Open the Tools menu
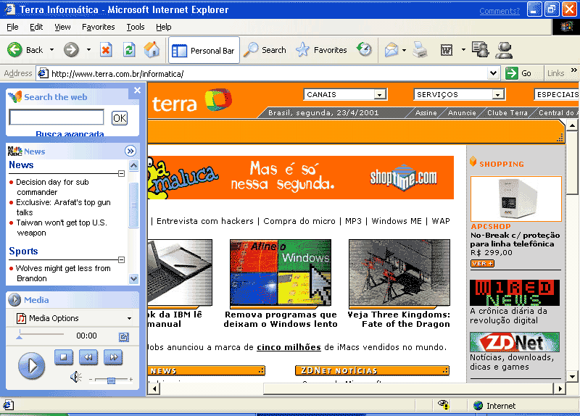This screenshot has width=580, height=416. (x=136, y=27)
